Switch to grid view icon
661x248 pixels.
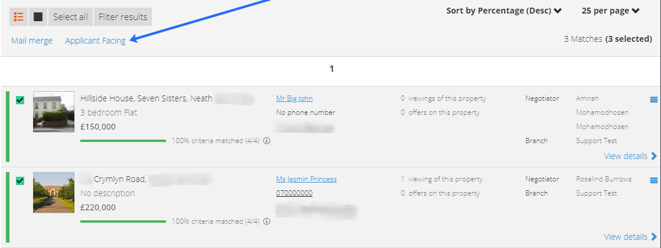tap(38, 17)
